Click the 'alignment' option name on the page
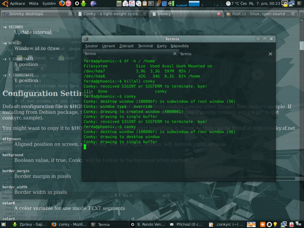The width and height of the screenshot is (304, 228). (12, 139)
